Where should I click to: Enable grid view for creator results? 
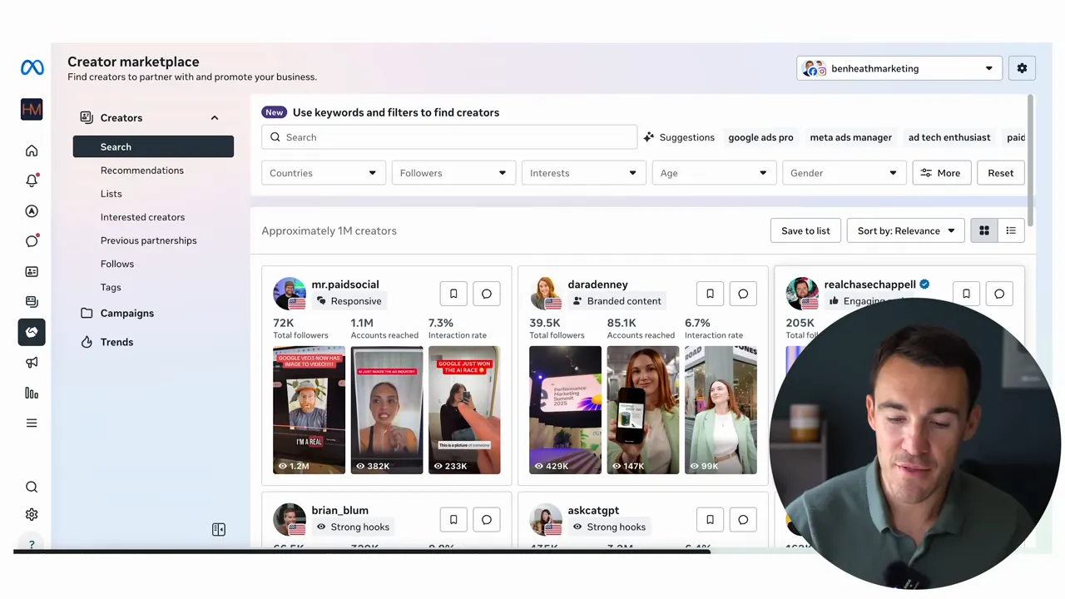pos(984,230)
